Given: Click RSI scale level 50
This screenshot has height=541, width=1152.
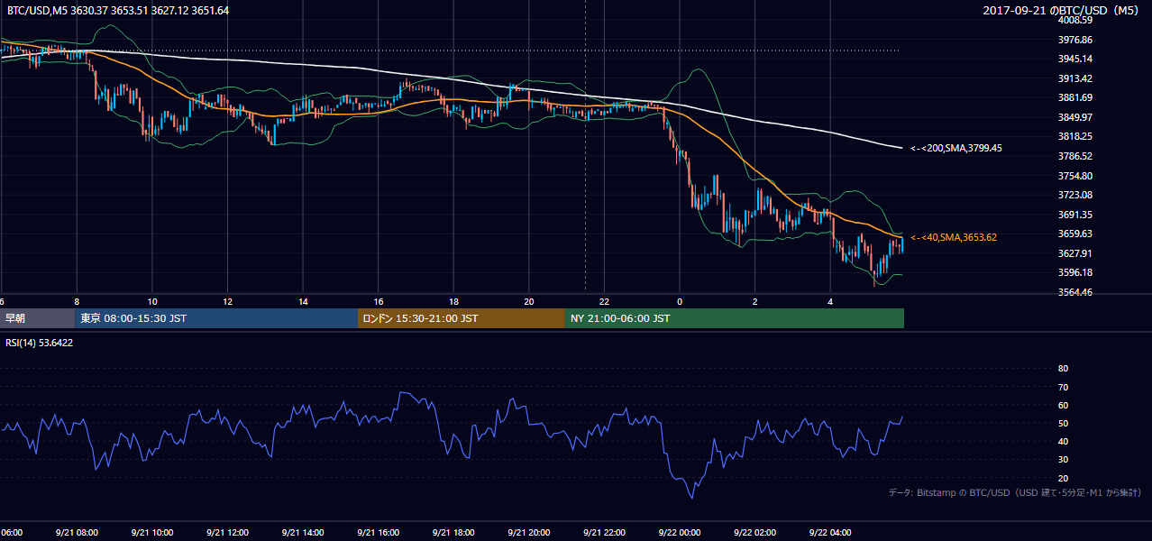Looking at the screenshot, I should pos(1063,423).
